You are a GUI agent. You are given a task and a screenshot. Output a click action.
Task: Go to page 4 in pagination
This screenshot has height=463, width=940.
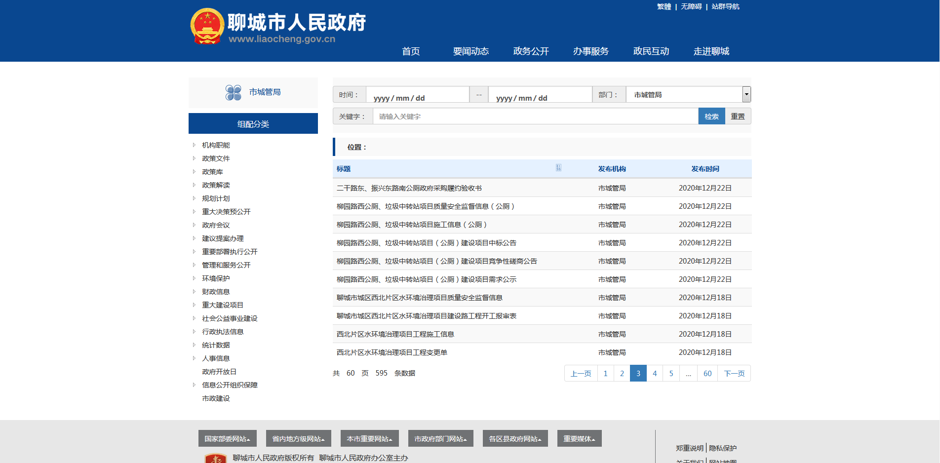click(x=655, y=373)
